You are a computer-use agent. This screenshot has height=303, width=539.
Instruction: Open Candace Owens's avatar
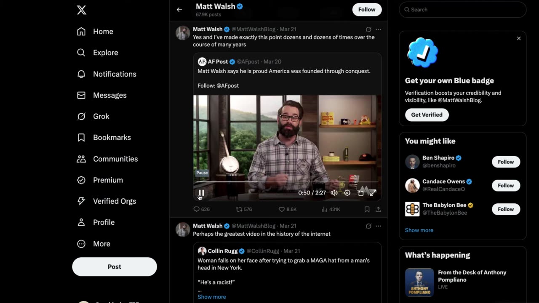tap(412, 186)
